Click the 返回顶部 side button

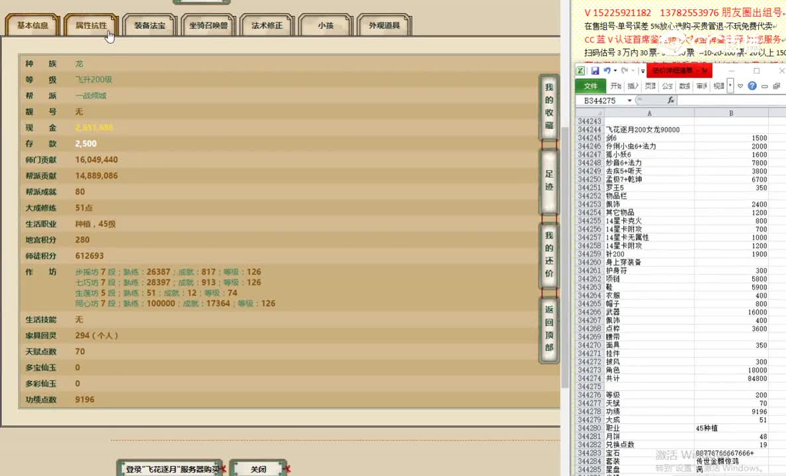pos(549,329)
